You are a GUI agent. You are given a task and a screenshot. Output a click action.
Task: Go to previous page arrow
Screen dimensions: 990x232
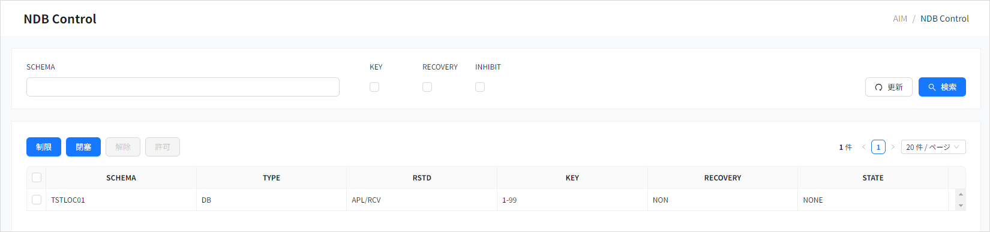click(x=864, y=147)
